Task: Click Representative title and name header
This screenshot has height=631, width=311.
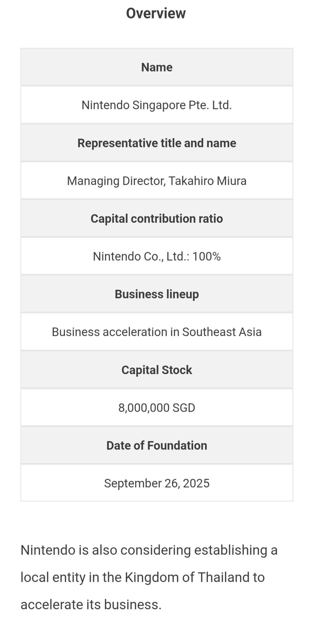Action: (157, 143)
